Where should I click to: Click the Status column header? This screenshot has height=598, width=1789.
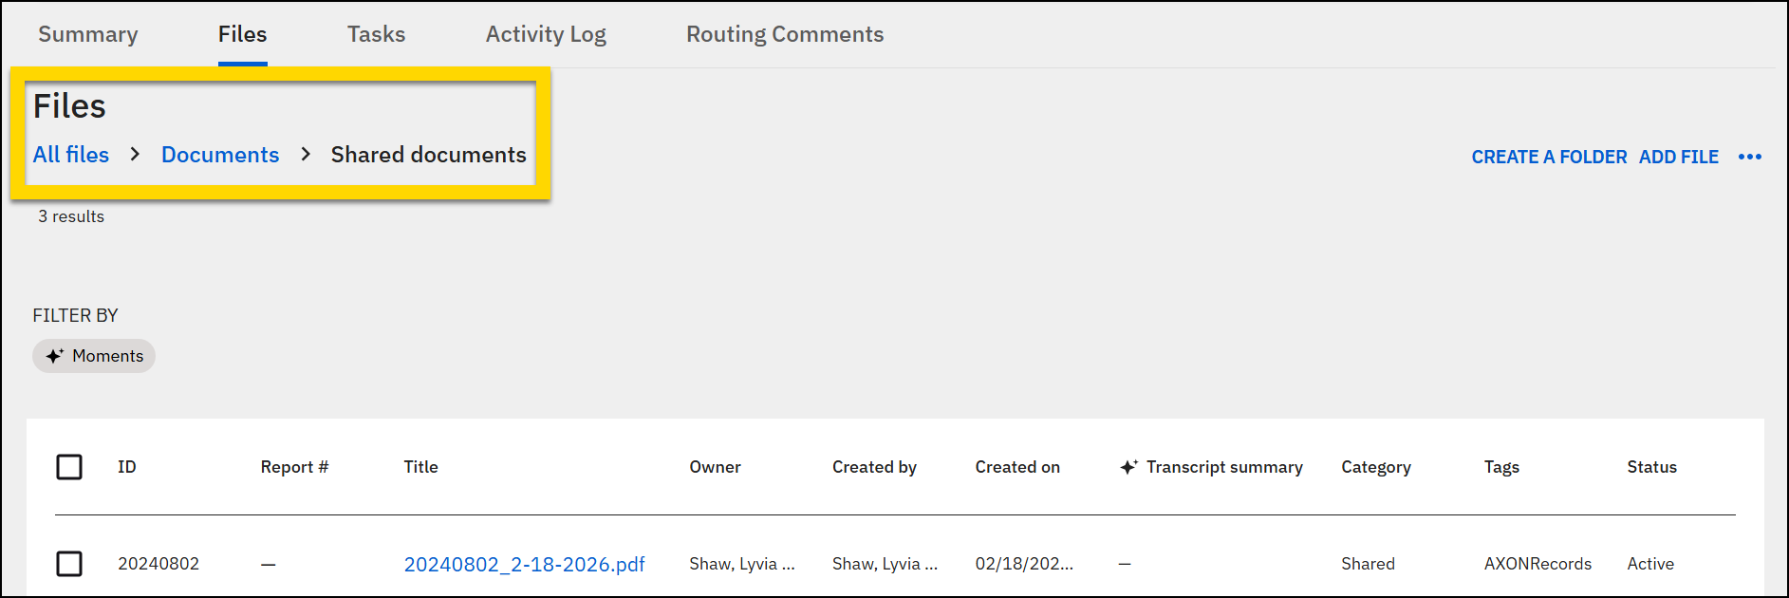[x=1651, y=466]
